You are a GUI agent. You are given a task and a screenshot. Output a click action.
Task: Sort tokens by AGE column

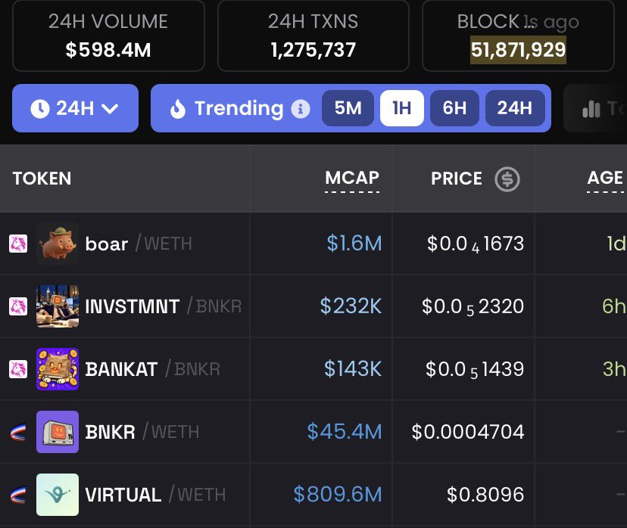[605, 179]
